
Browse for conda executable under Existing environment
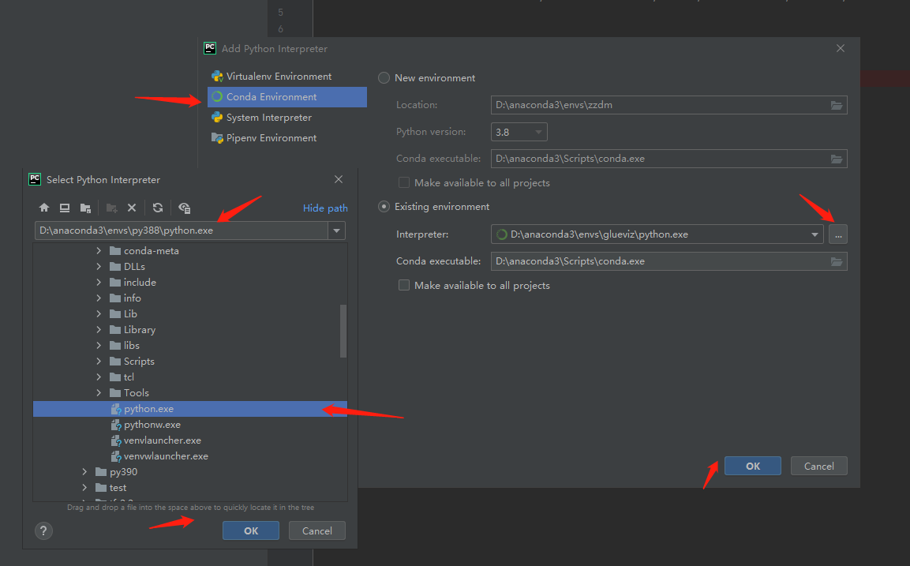837,261
